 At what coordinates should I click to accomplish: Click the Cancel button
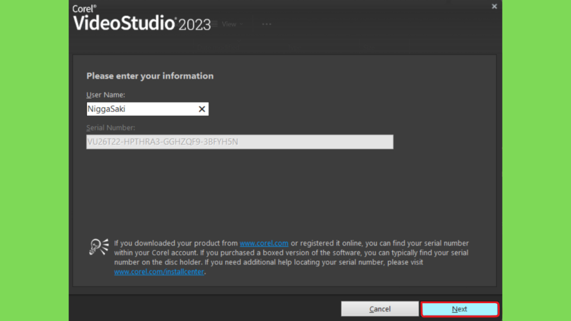[380, 309]
